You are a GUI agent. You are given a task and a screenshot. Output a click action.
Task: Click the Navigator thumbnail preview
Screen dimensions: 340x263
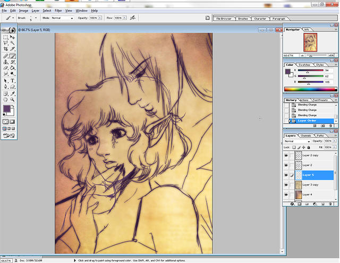(x=310, y=42)
